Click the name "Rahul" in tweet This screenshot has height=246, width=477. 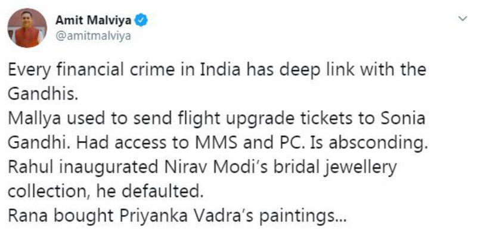tap(30, 167)
